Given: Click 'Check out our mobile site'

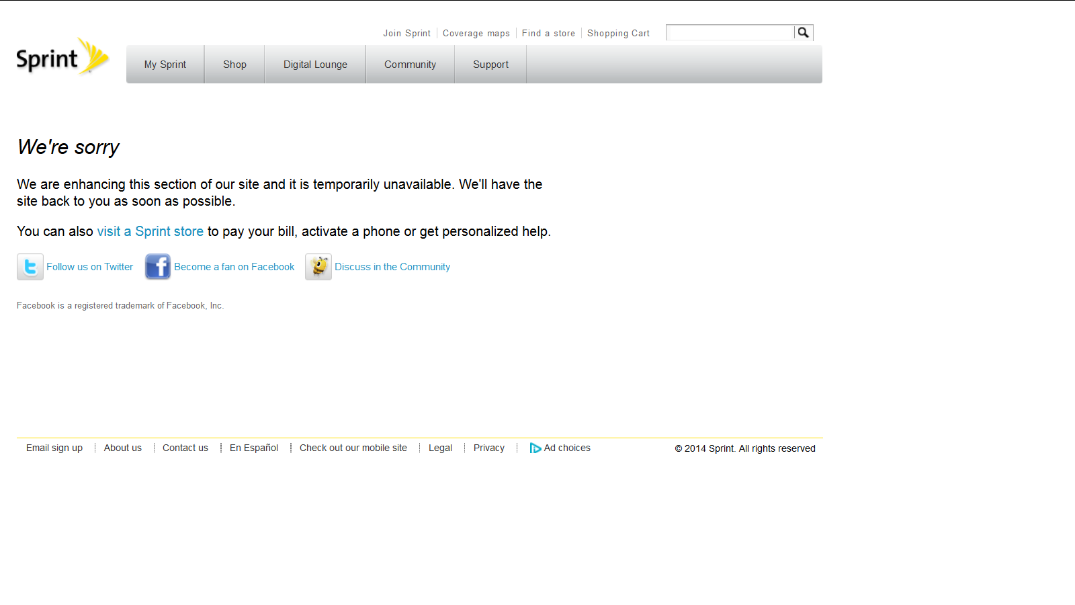Looking at the screenshot, I should (353, 448).
